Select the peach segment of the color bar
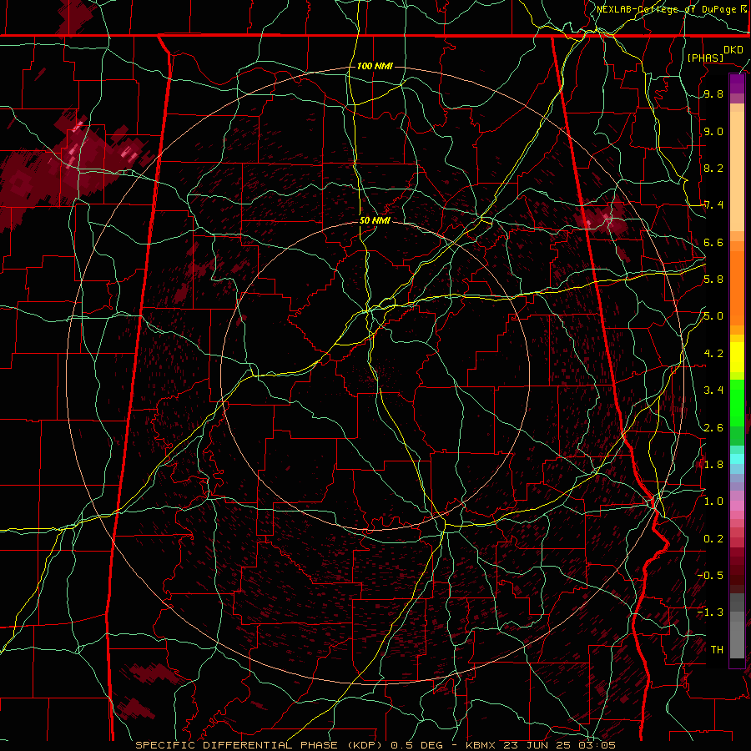Viewport: 751px width, 751px height. pos(737,168)
